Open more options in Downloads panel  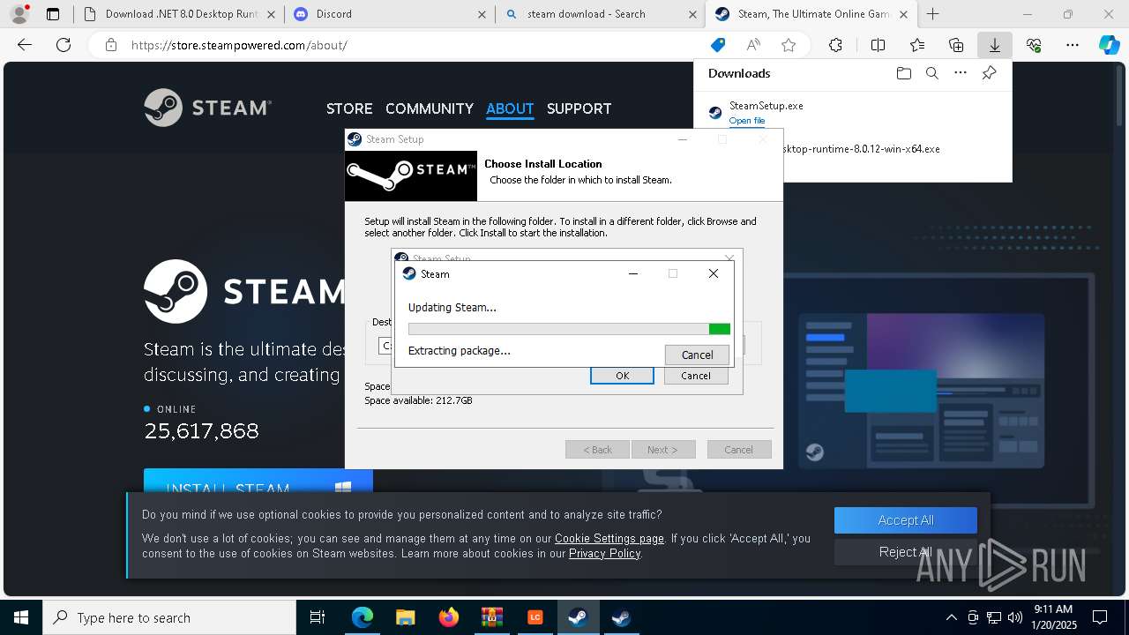[961, 73]
